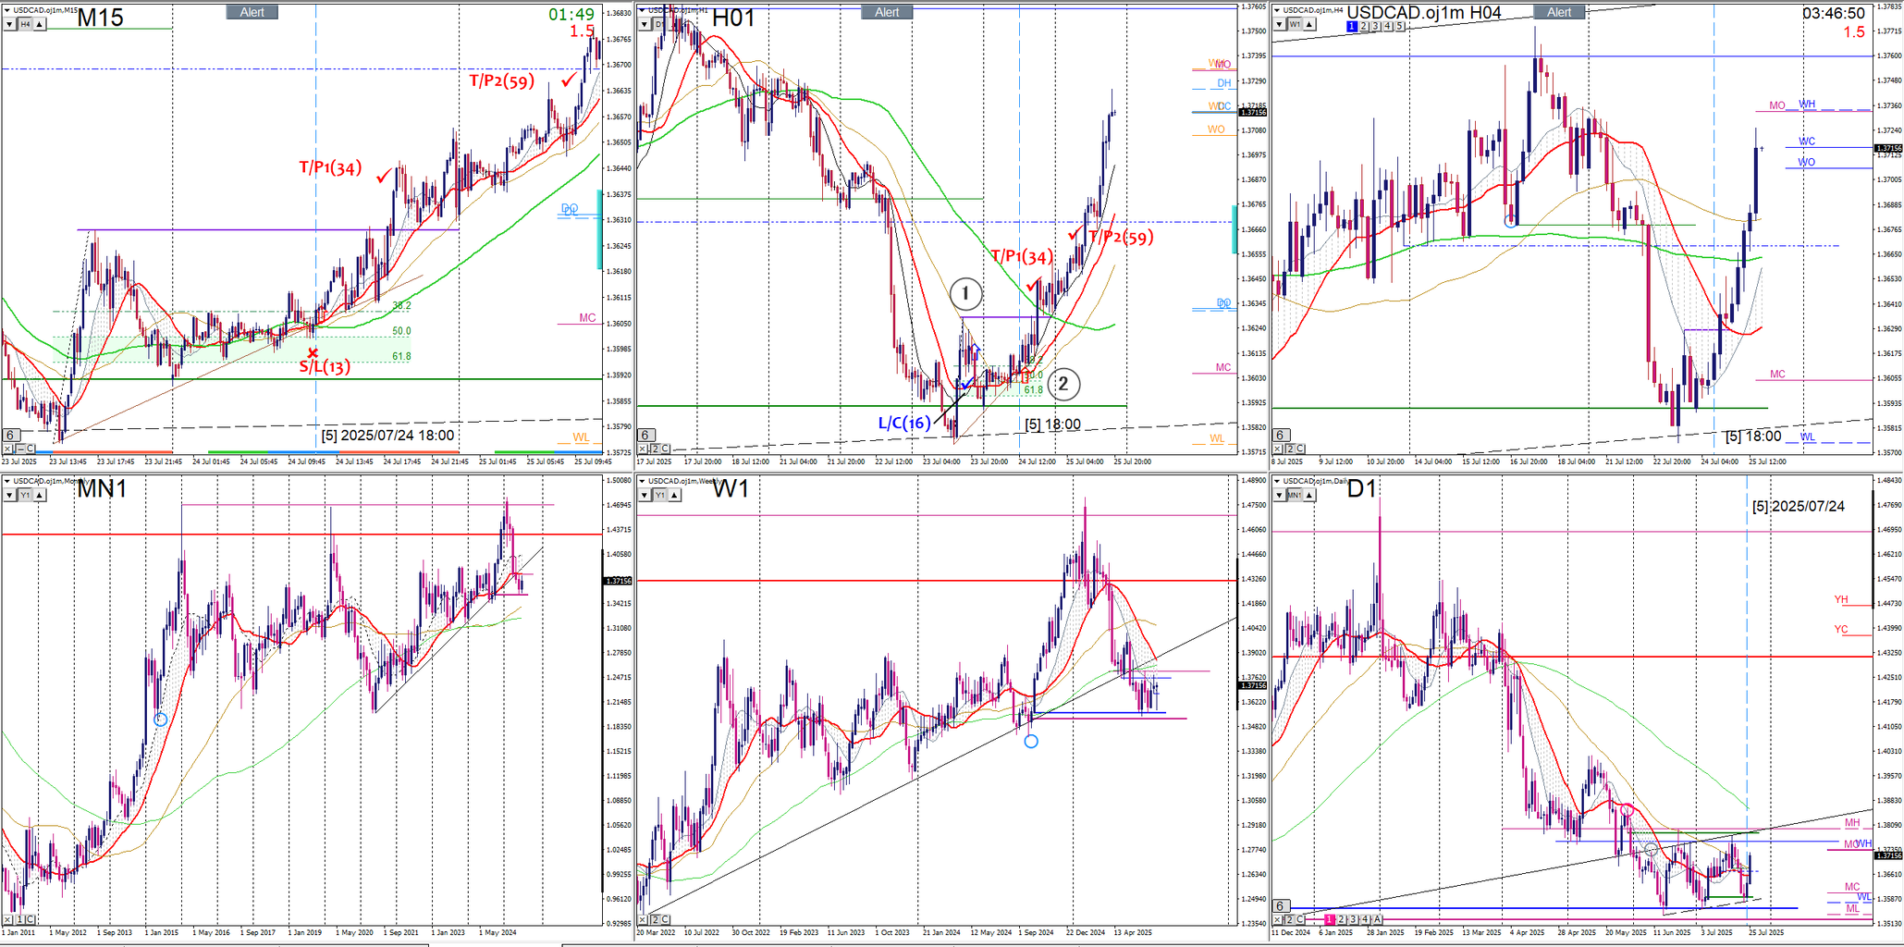Click the 6 button in the D1 chart
Image resolution: width=1904 pixels, height=947 pixels.
click(1281, 906)
